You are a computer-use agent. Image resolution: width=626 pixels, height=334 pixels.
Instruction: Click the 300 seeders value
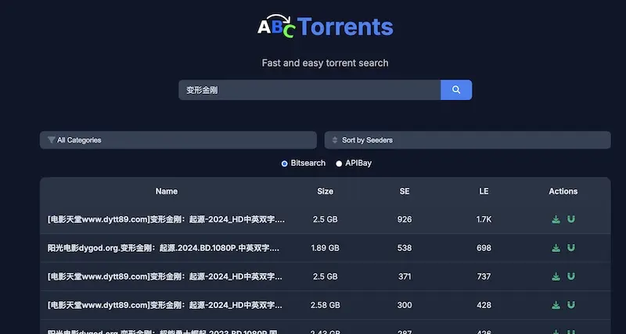(405, 305)
